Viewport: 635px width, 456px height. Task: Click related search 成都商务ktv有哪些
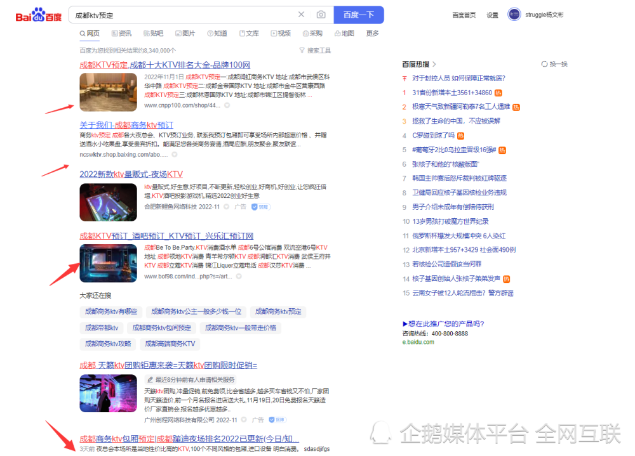[x=111, y=311]
